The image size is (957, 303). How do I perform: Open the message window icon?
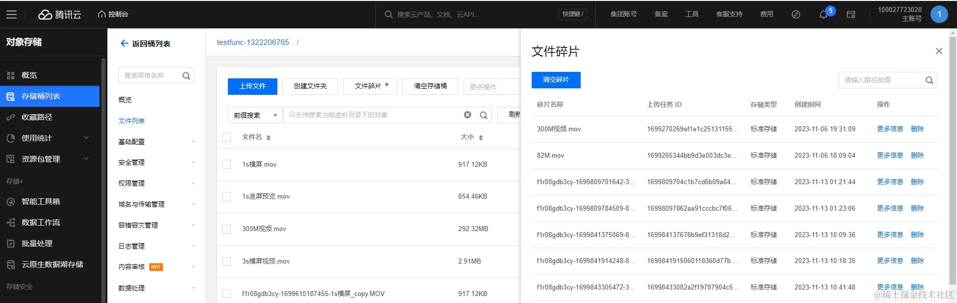(851, 14)
